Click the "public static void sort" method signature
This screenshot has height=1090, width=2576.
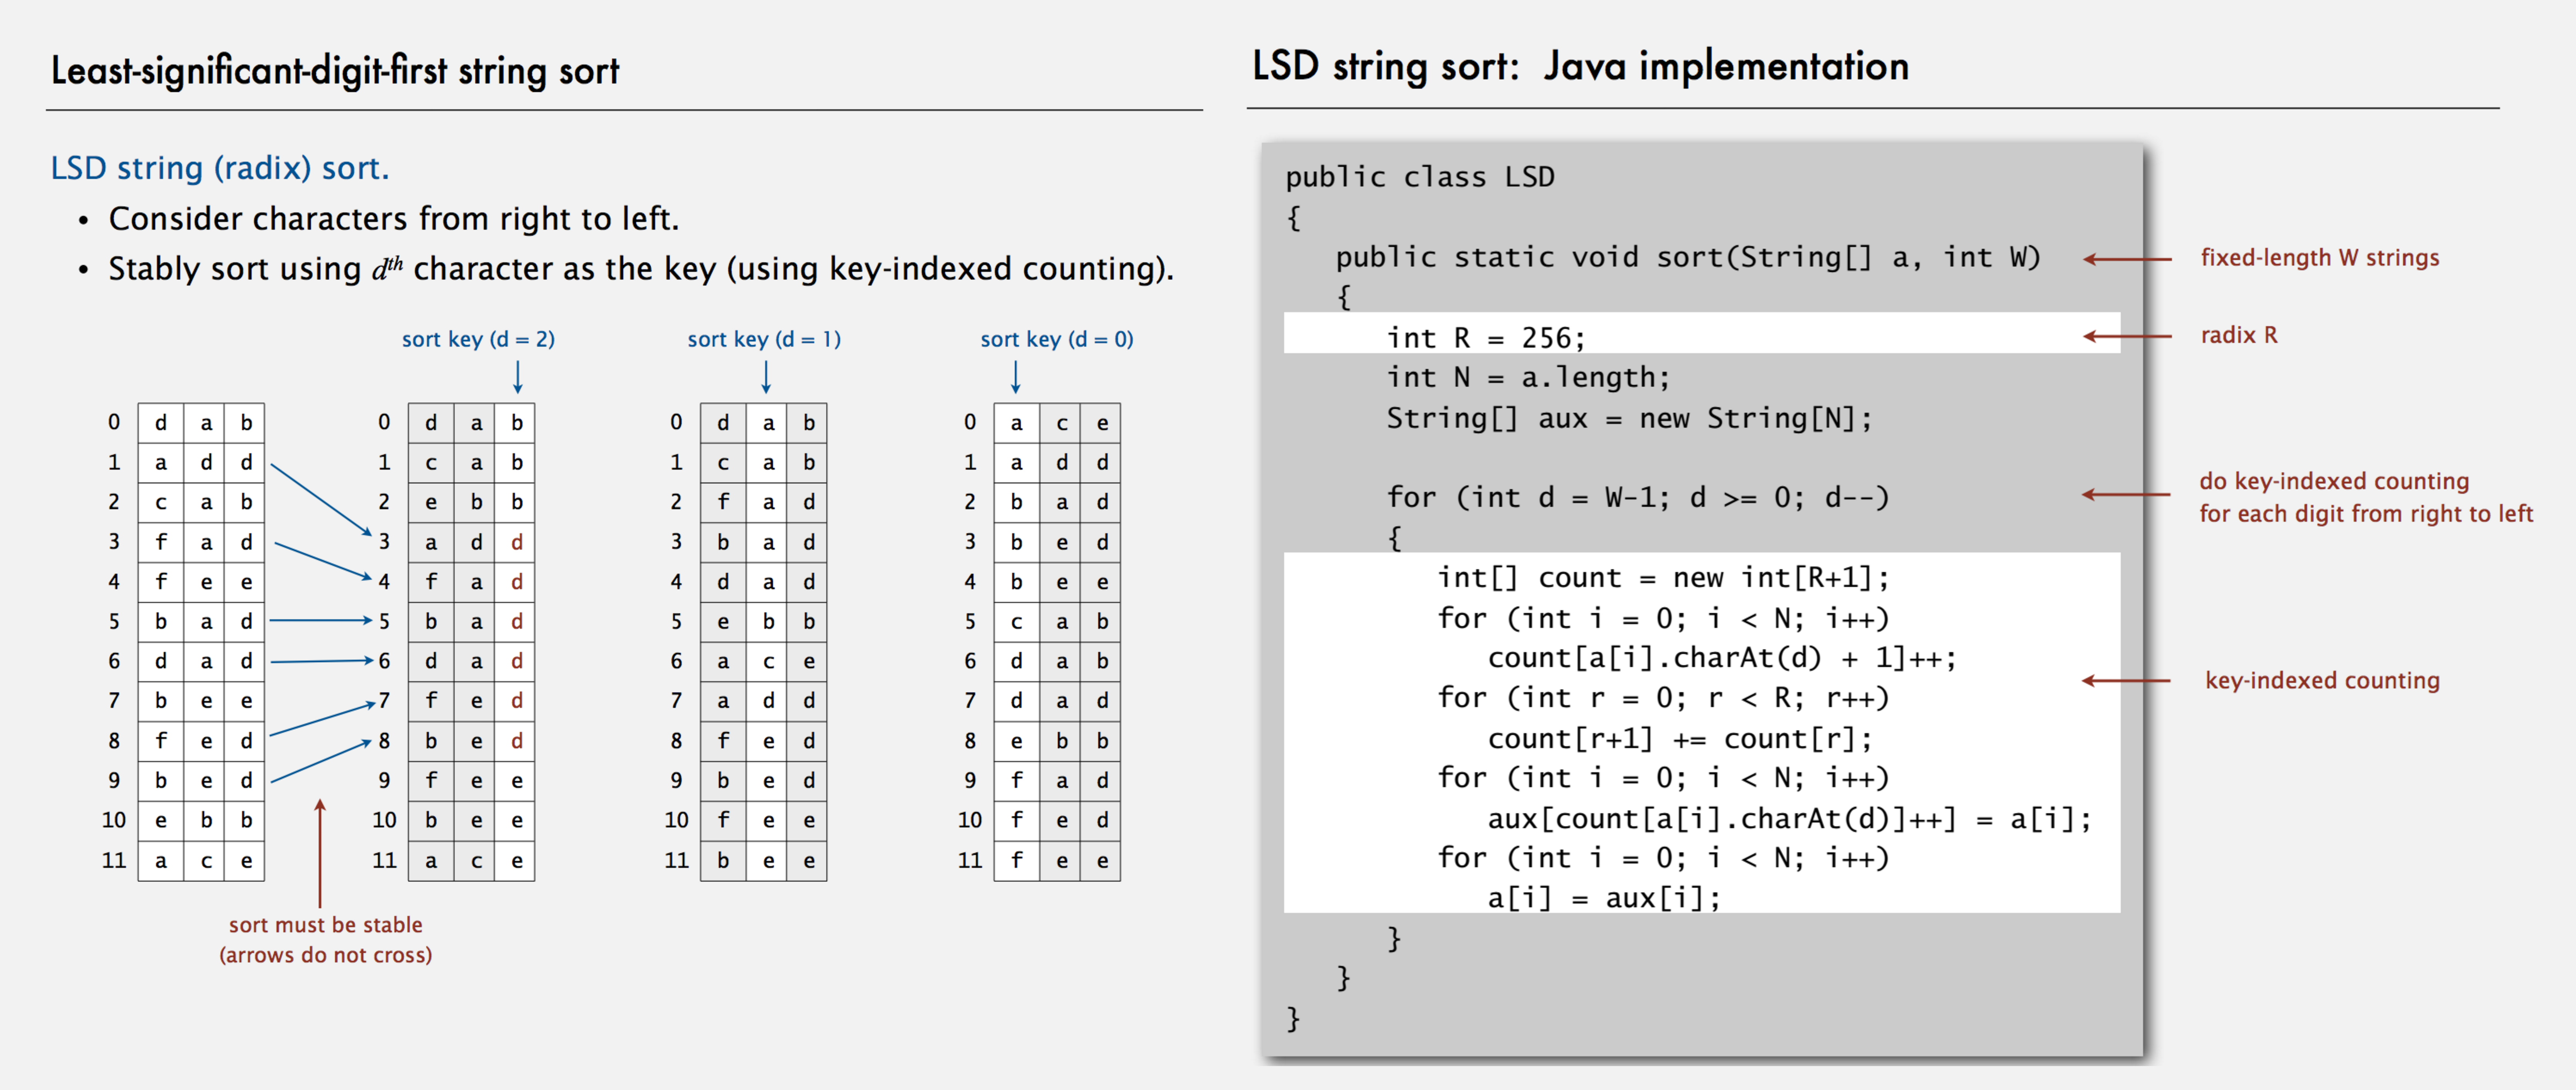pos(1688,257)
